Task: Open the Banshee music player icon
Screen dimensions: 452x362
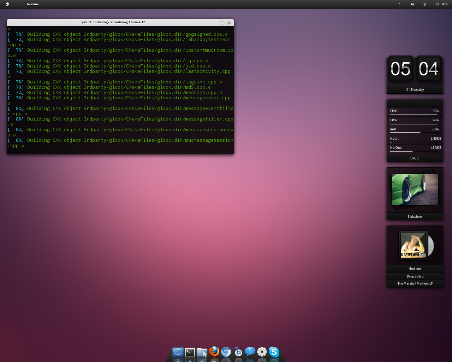Action: coord(238,351)
